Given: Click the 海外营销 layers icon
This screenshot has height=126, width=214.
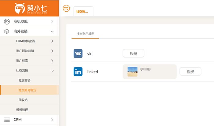Looking at the screenshot, I should tap(7, 31).
